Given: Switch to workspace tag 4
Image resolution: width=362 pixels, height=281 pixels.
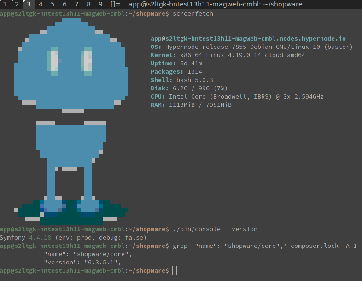Looking at the screenshot, I should click(x=41, y=4).
